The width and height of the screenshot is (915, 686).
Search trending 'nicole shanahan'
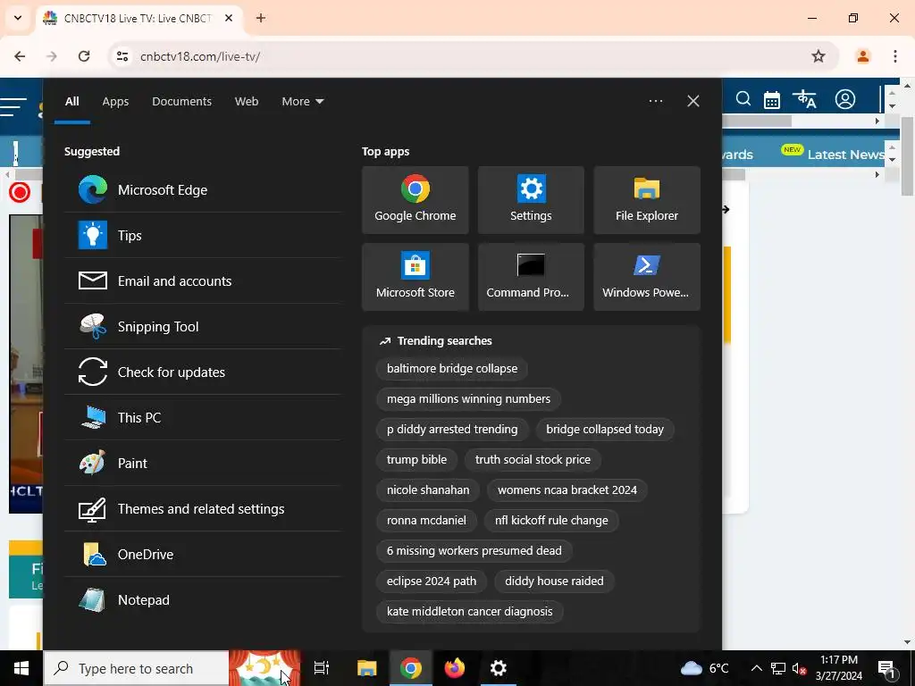(428, 490)
